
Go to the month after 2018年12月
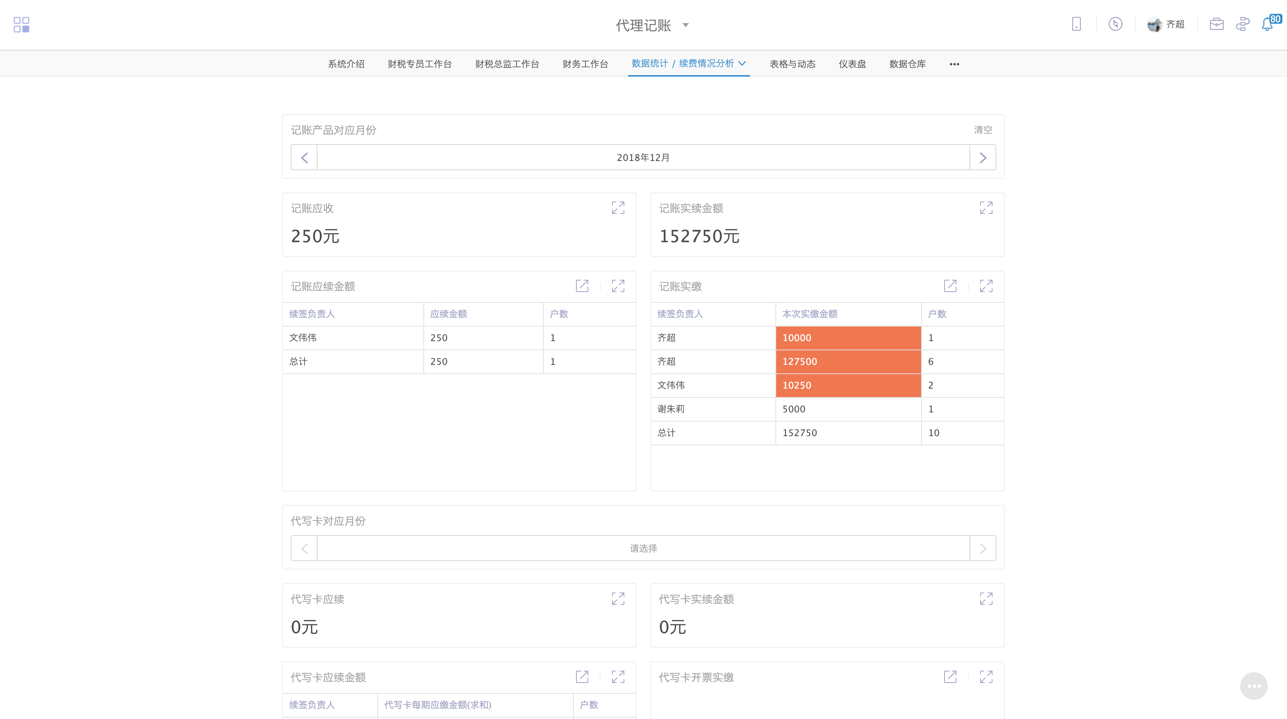983,158
